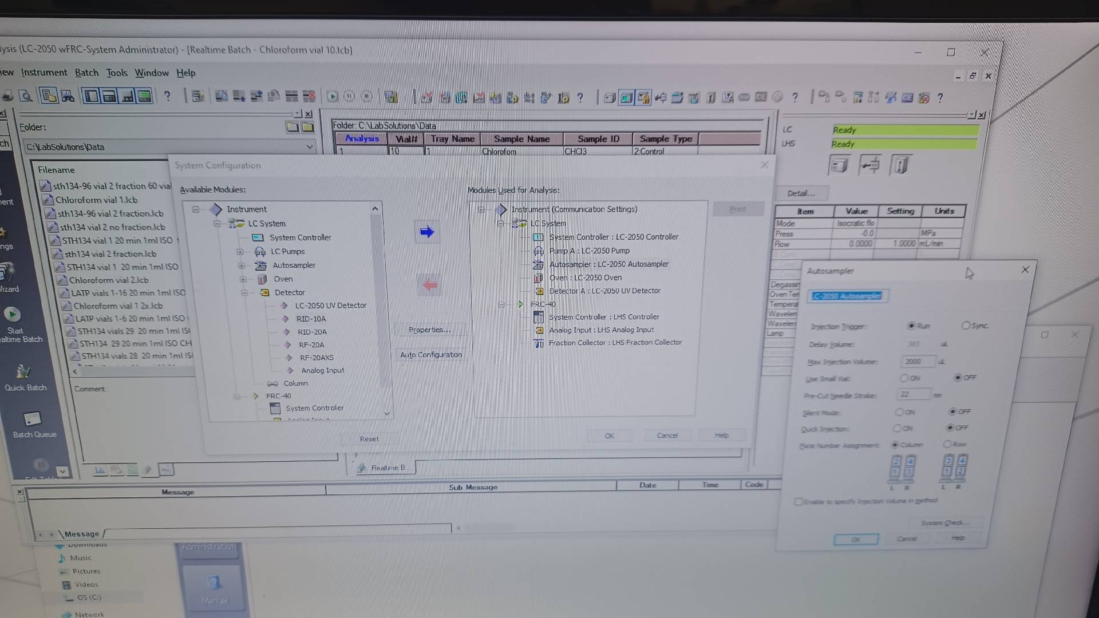The image size is (1099, 618).
Task: Open the Detail... button in instrument monitor
Action: coord(801,193)
